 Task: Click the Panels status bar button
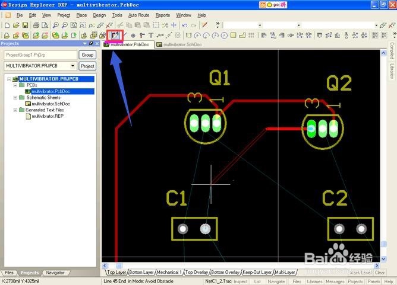(x=374, y=281)
